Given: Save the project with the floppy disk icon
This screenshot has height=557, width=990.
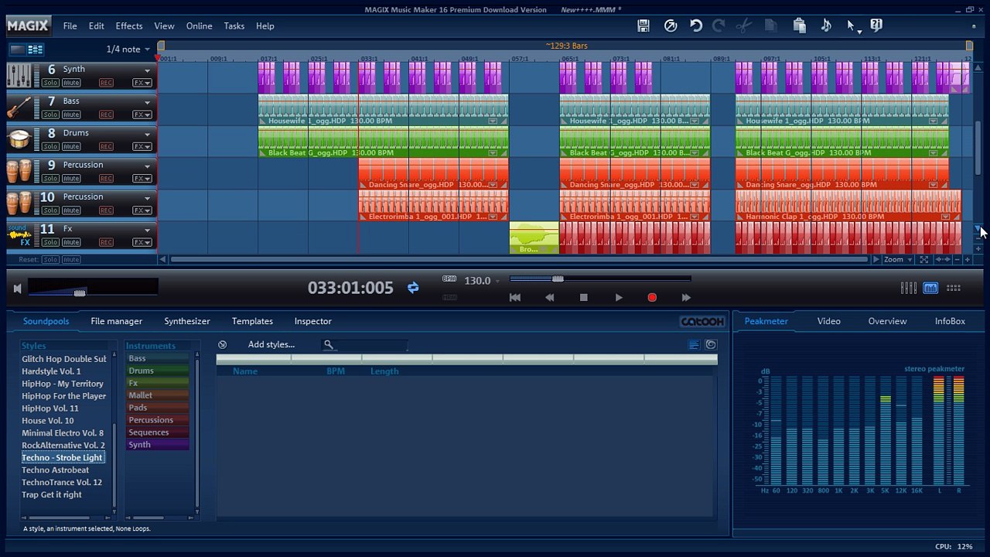Looking at the screenshot, I should [x=643, y=26].
